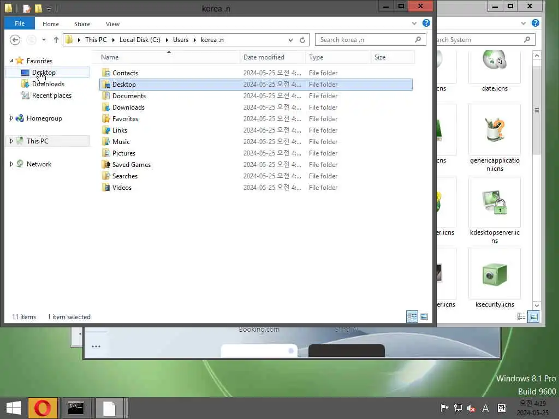Open the Share ribbon tab

pos(82,24)
